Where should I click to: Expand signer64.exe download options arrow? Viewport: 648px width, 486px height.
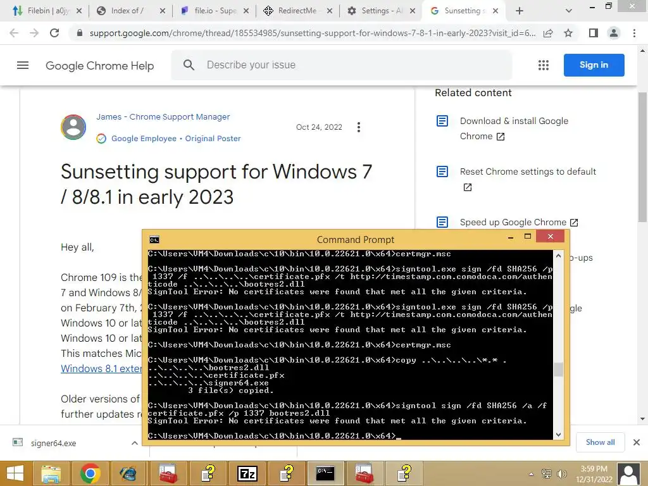(x=134, y=443)
